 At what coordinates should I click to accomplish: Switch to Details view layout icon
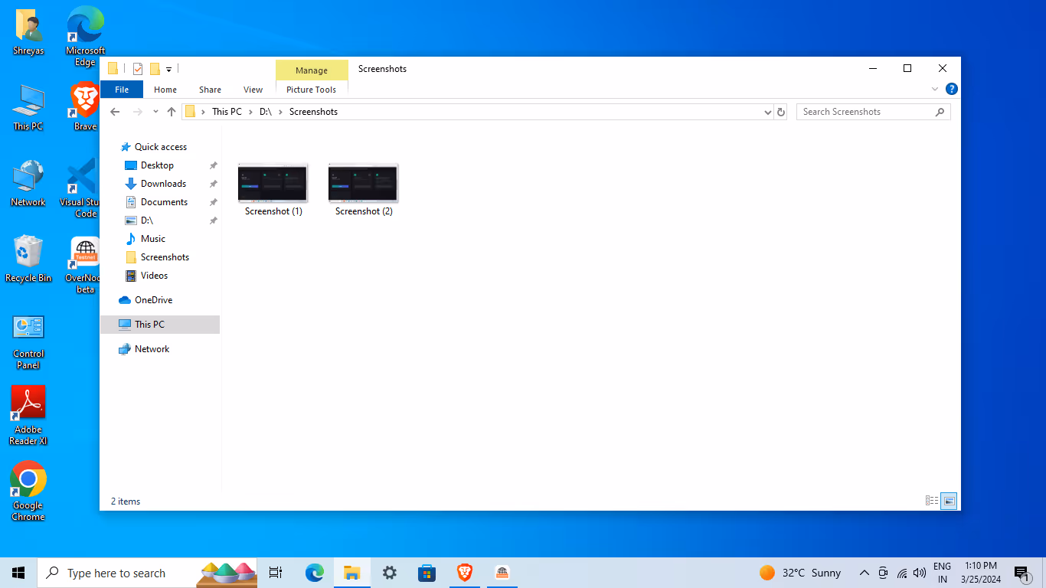tap(932, 501)
